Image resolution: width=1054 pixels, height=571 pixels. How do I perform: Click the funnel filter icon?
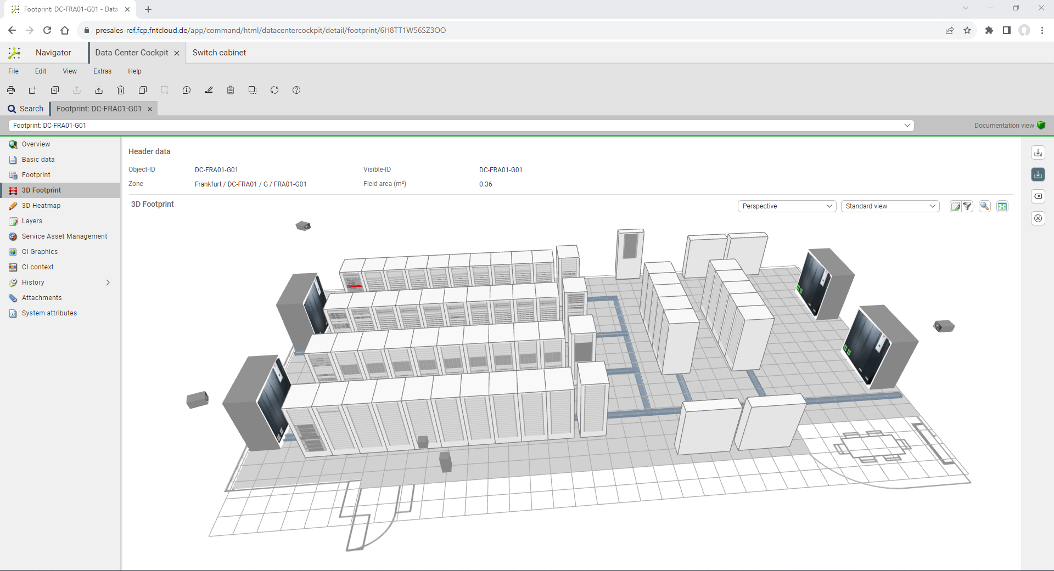pos(967,206)
